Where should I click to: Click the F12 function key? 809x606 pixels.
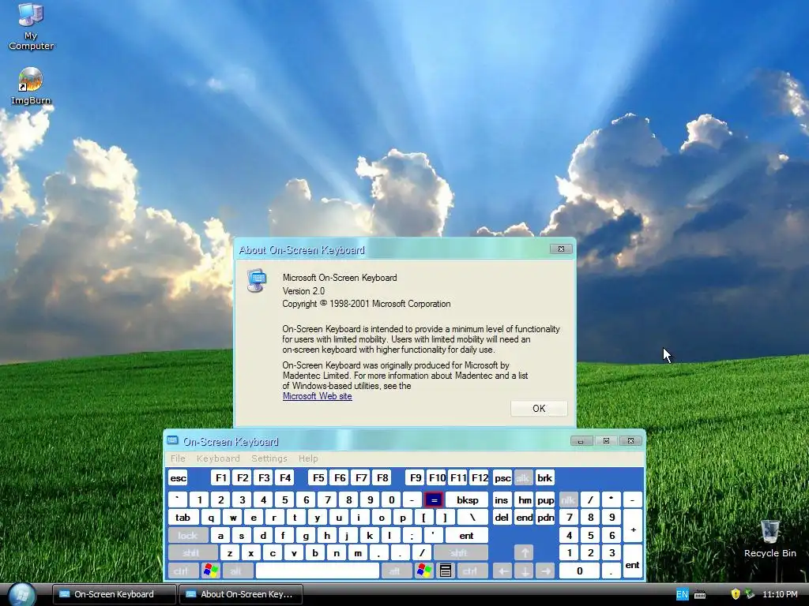pos(480,477)
